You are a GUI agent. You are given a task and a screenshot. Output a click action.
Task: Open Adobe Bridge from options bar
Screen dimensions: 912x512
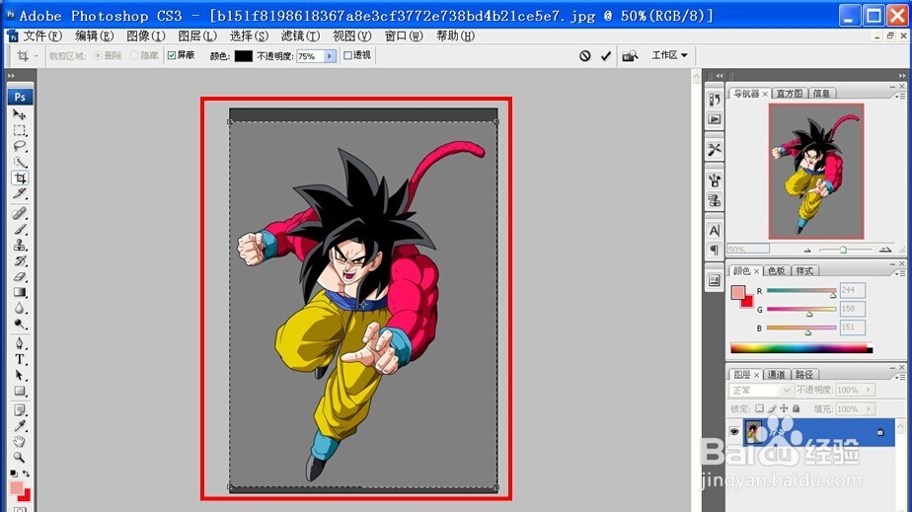coord(630,56)
